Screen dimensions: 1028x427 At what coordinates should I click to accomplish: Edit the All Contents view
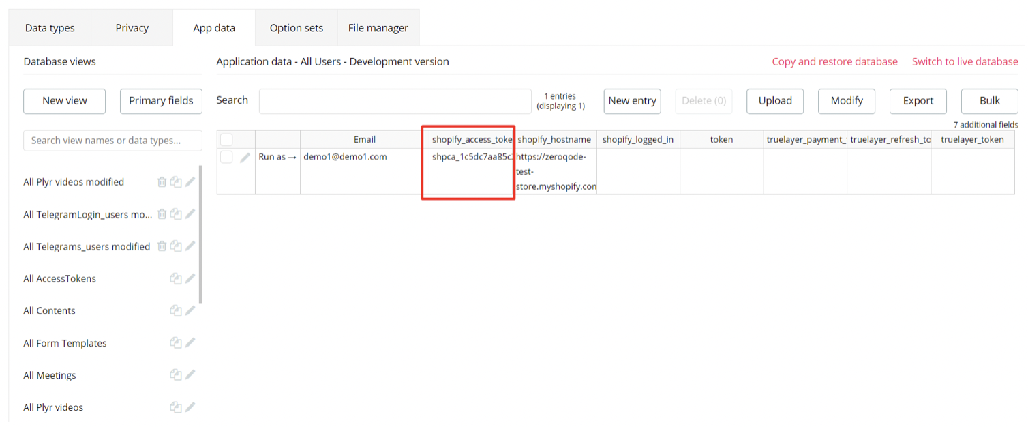(190, 310)
